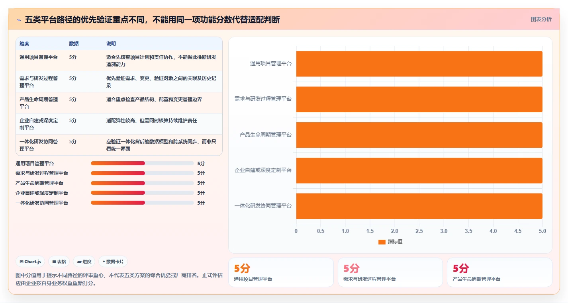Click the 需求与研发过程管理平台 table row name
The width and height of the screenshot is (568, 303).
(x=39, y=82)
